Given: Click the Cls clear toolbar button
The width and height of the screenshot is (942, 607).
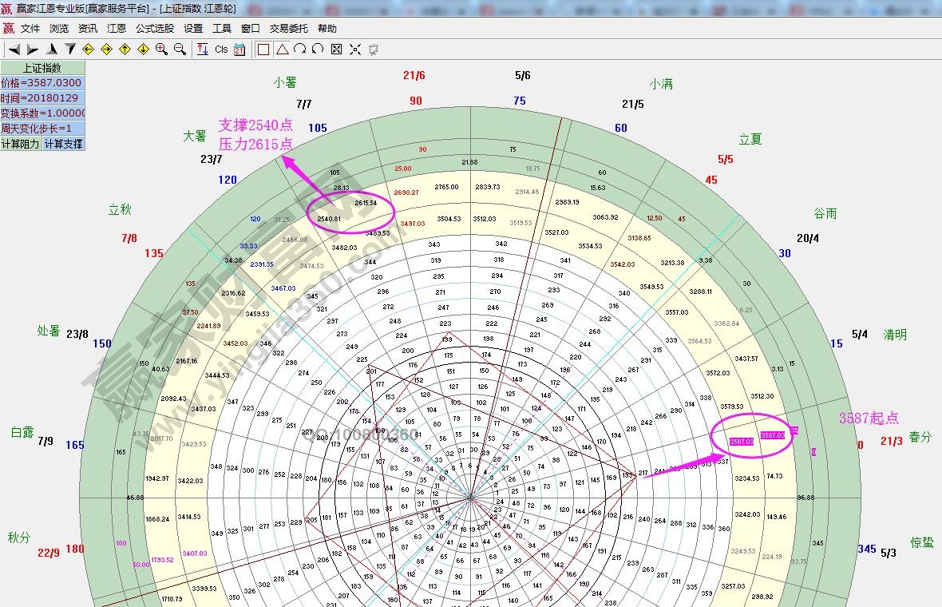Looking at the screenshot, I should point(221,50).
